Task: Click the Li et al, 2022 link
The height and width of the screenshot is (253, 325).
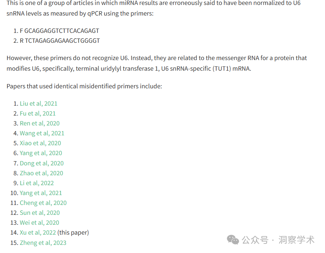Action: [x=37, y=183]
